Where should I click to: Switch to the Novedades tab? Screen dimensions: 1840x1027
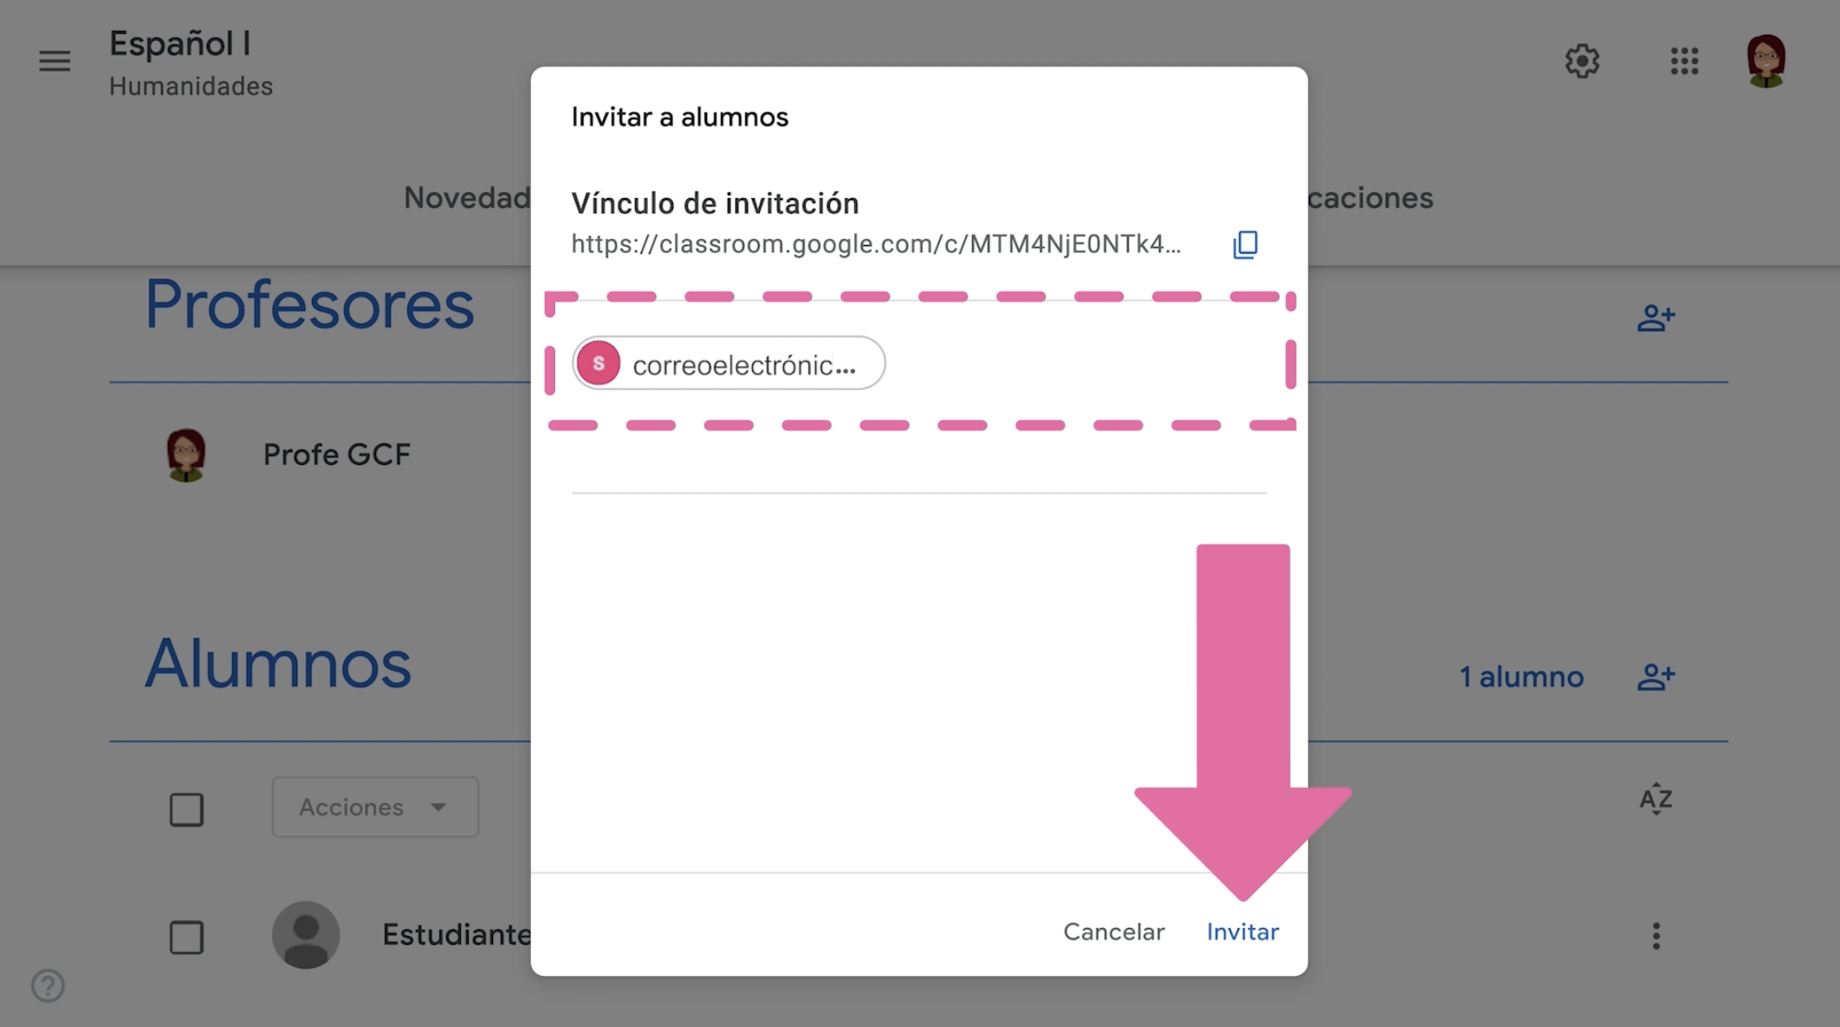coord(467,197)
